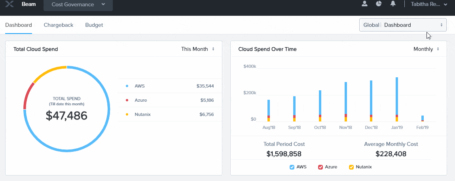
Task: Click the Beam product name
Action: [28, 4]
